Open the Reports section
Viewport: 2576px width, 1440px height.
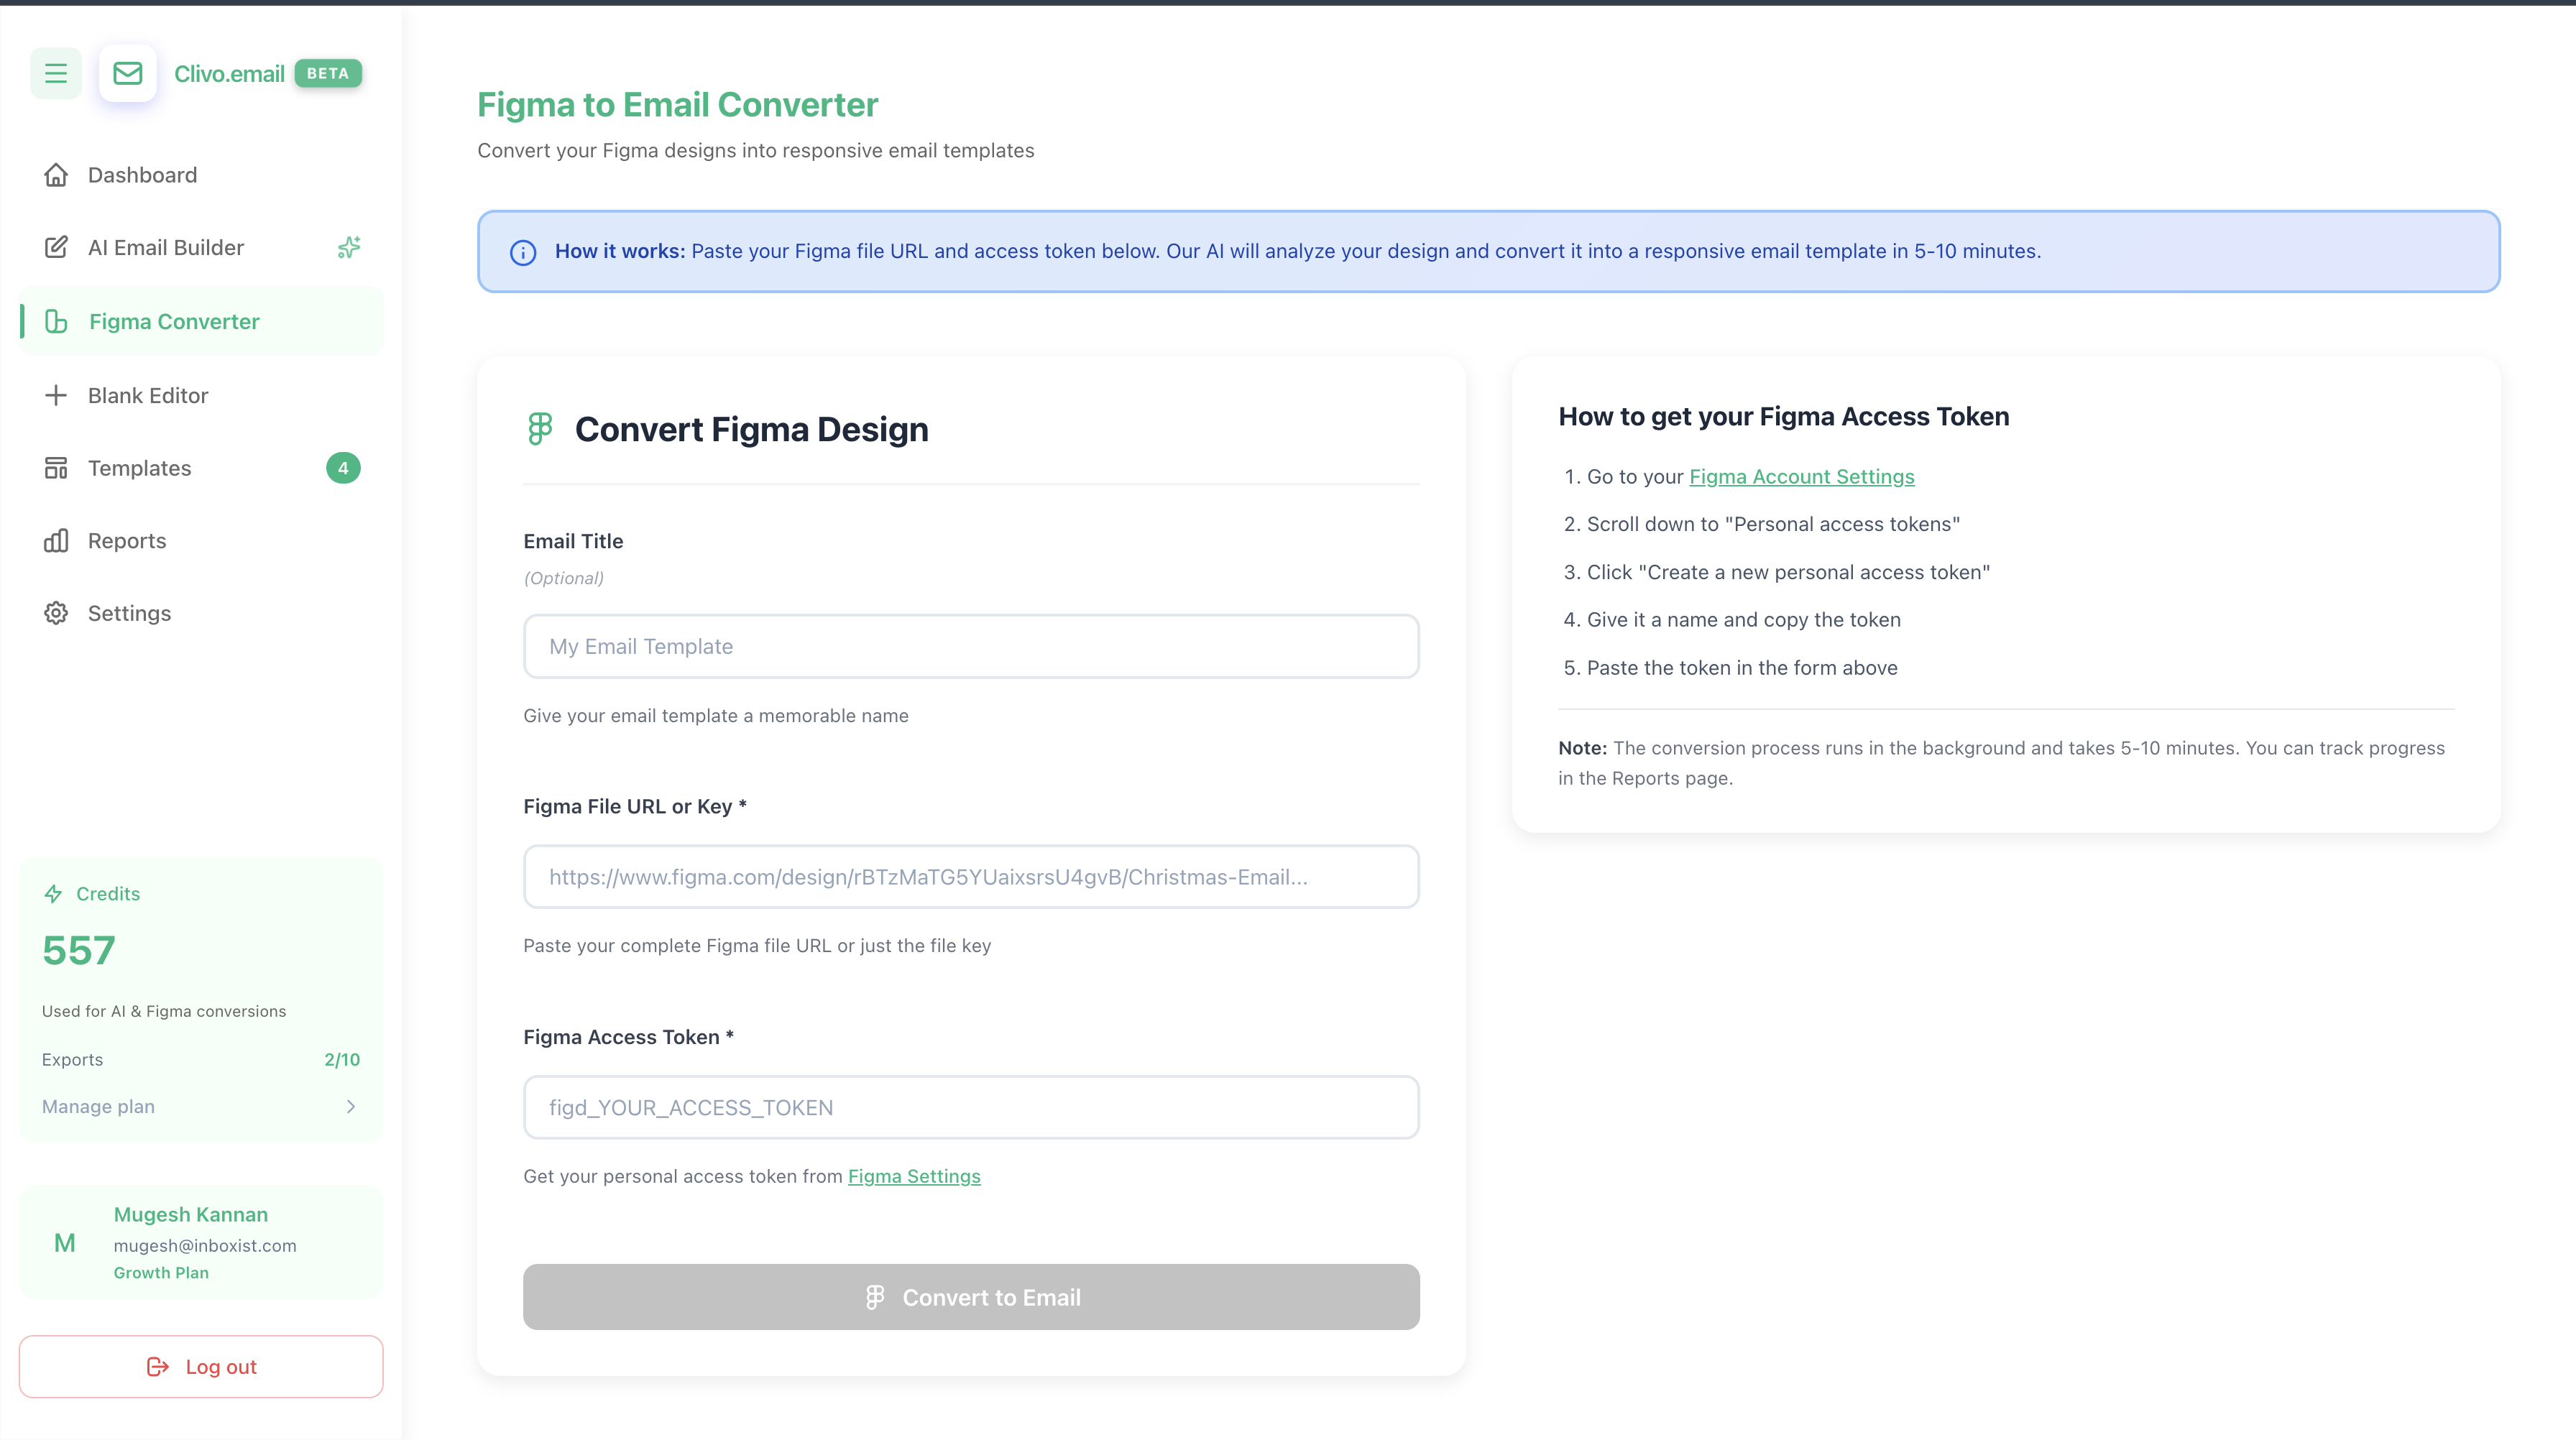[127, 541]
